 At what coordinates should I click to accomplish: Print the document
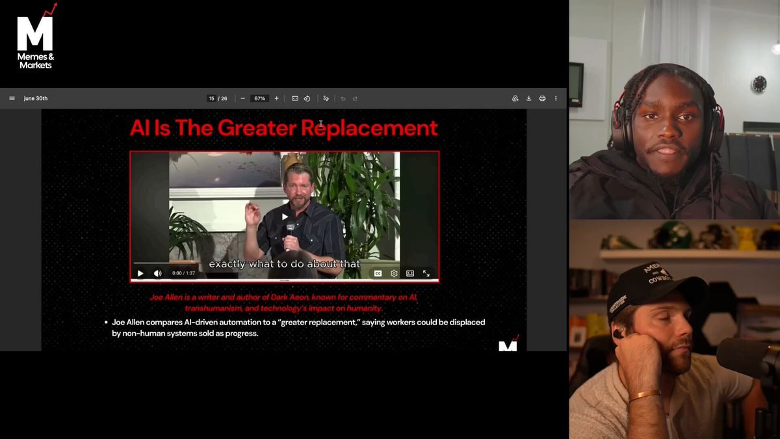point(542,99)
